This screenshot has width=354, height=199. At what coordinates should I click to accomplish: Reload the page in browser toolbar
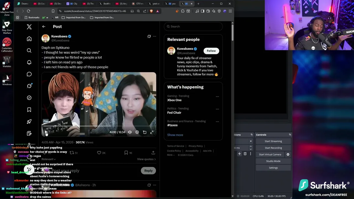coord(28,11)
